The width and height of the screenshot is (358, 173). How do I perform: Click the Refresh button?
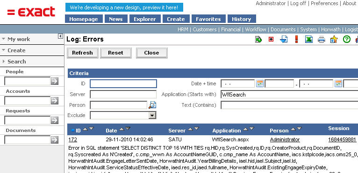82,53
